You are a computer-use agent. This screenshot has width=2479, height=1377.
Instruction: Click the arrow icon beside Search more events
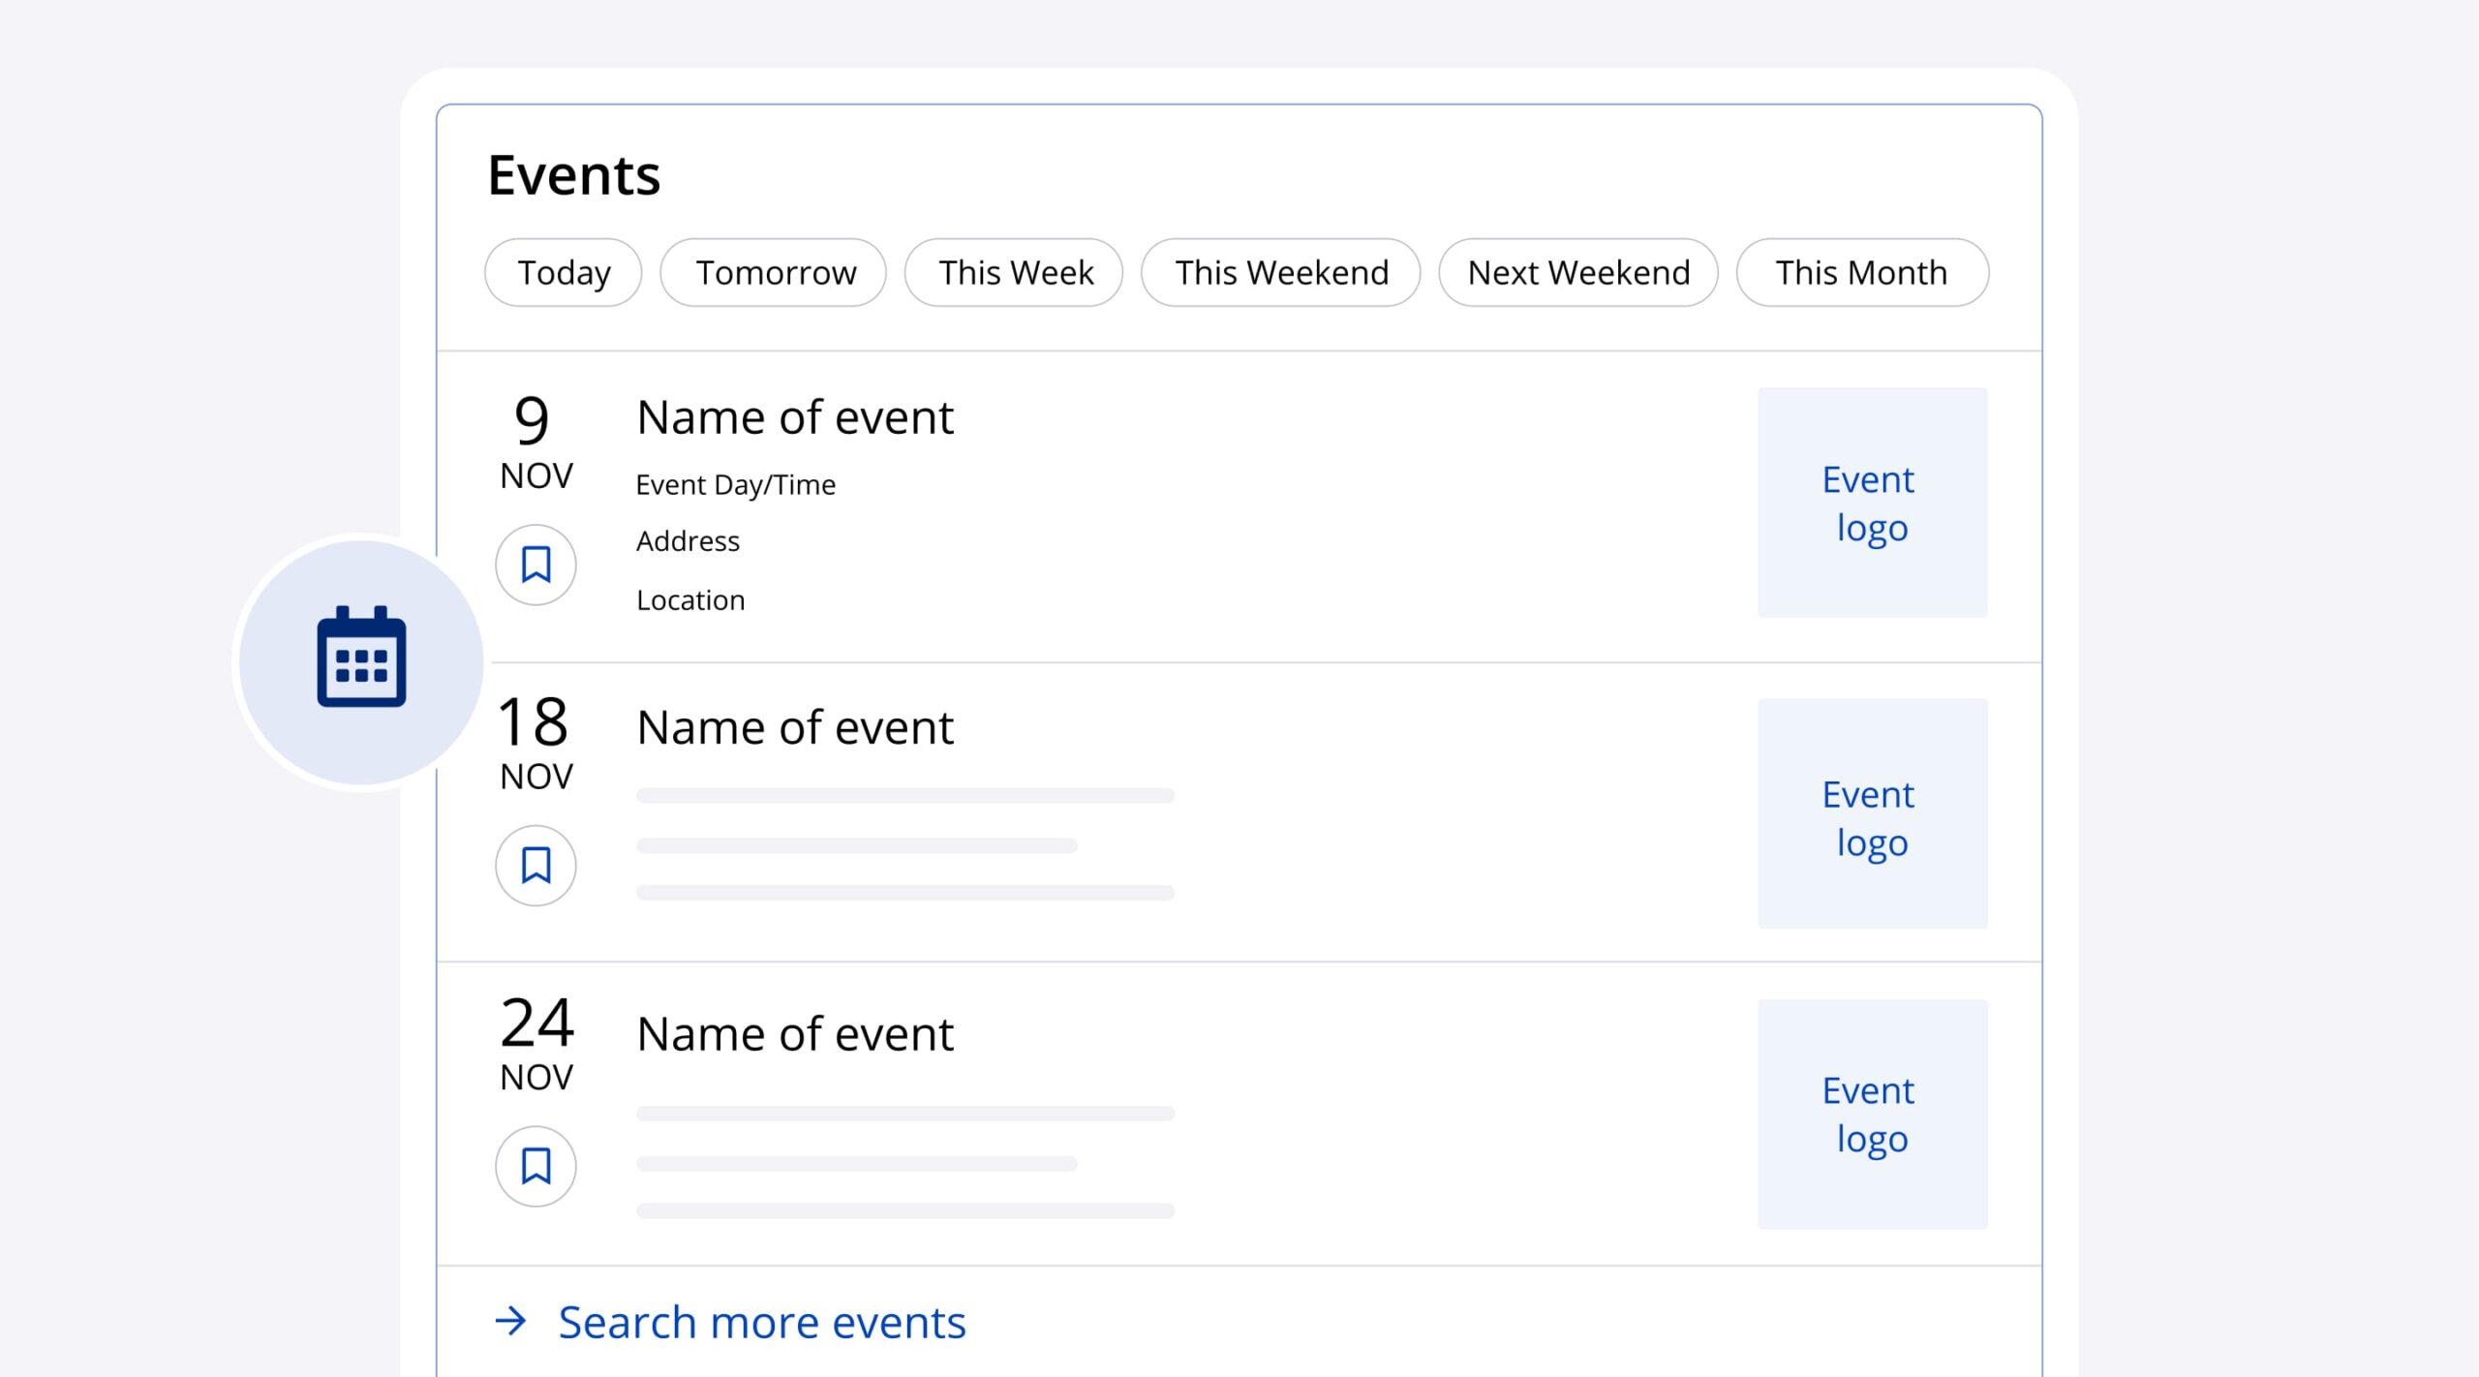point(511,1321)
